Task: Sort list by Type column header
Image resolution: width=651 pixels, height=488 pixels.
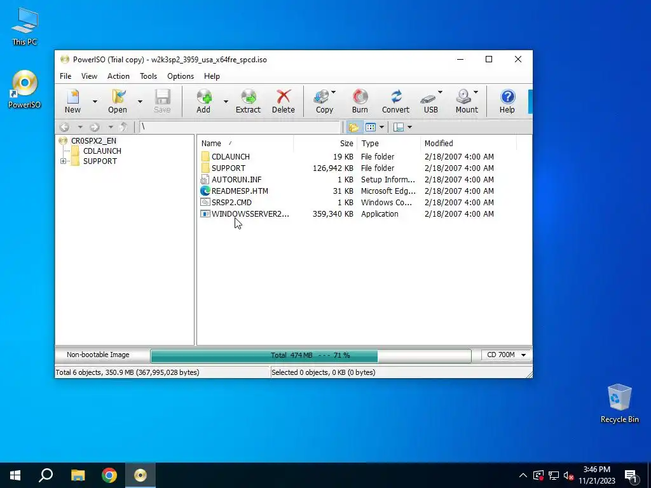Action: point(389,144)
